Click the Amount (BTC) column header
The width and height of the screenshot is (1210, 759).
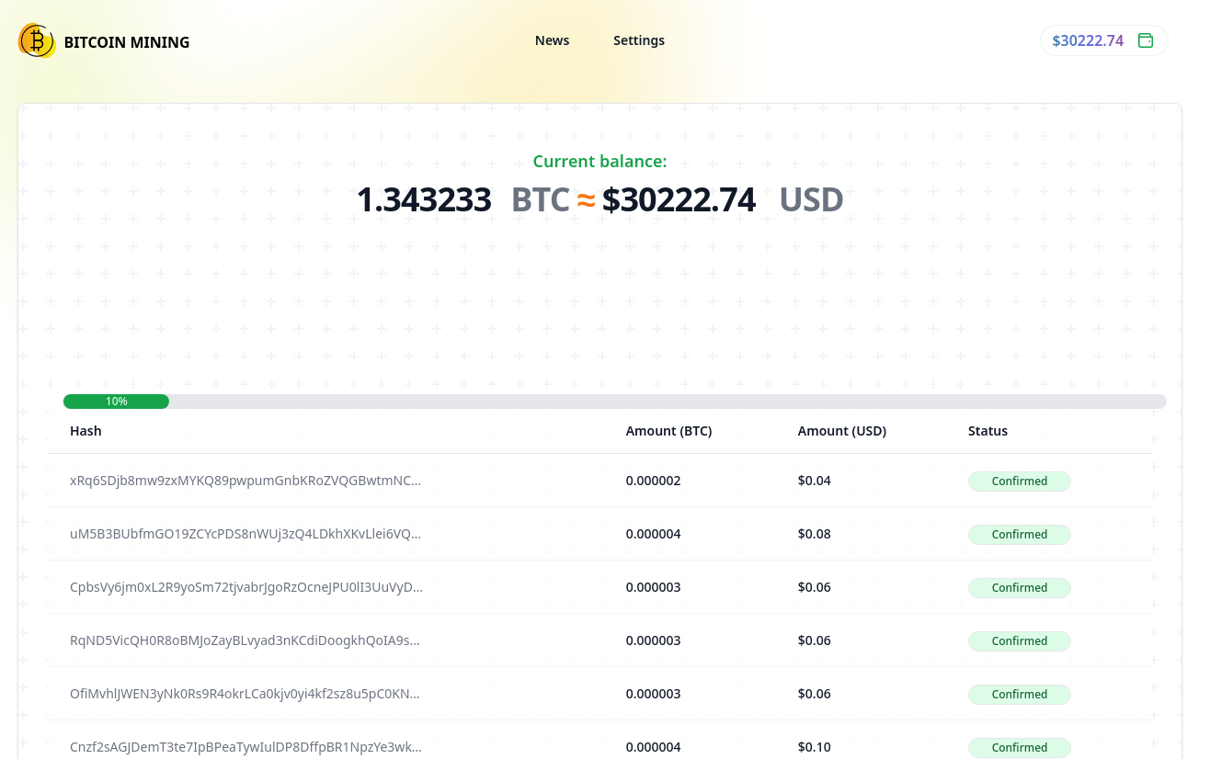click(668, 431)
